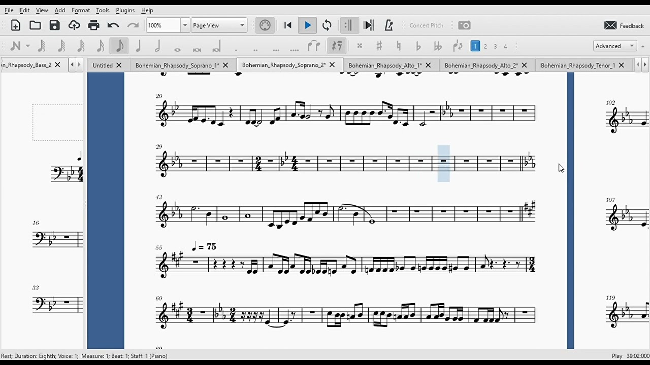Expand the note input mode dropdown arrow

[27, 46]
